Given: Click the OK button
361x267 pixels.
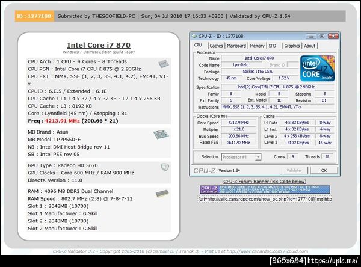Looking at the screenshot, I should pyautogui.click(x=324, y=170).
